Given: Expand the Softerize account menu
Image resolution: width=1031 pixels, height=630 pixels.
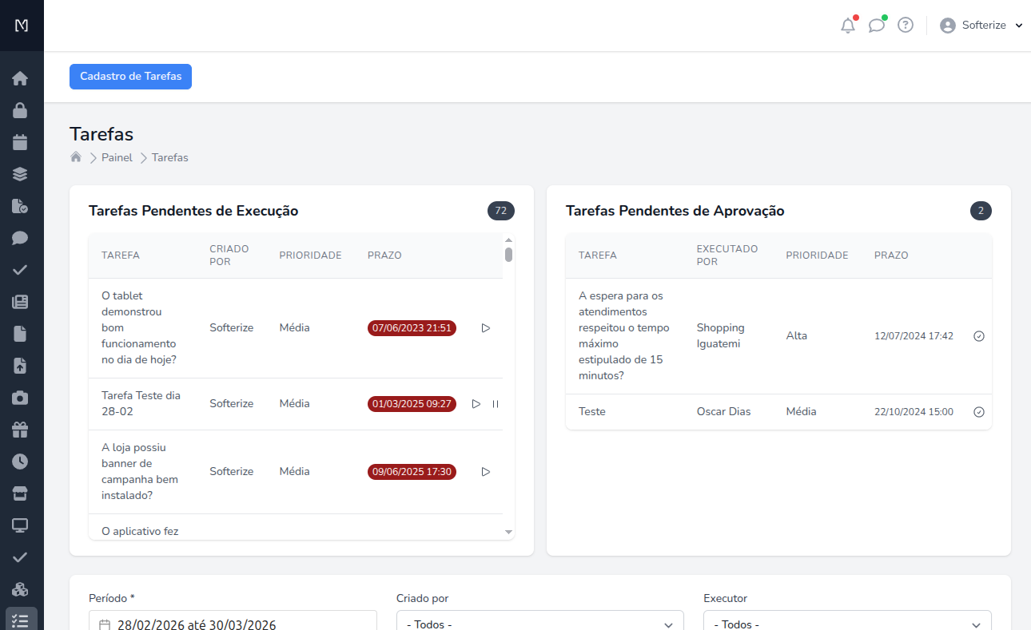Looking at the screenshot, I should click(x=981, y=25).
